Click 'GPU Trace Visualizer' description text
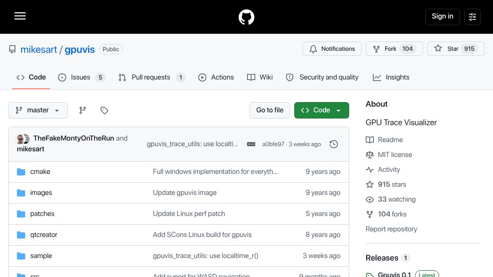The image size is (493, 277). click(401, 123)
